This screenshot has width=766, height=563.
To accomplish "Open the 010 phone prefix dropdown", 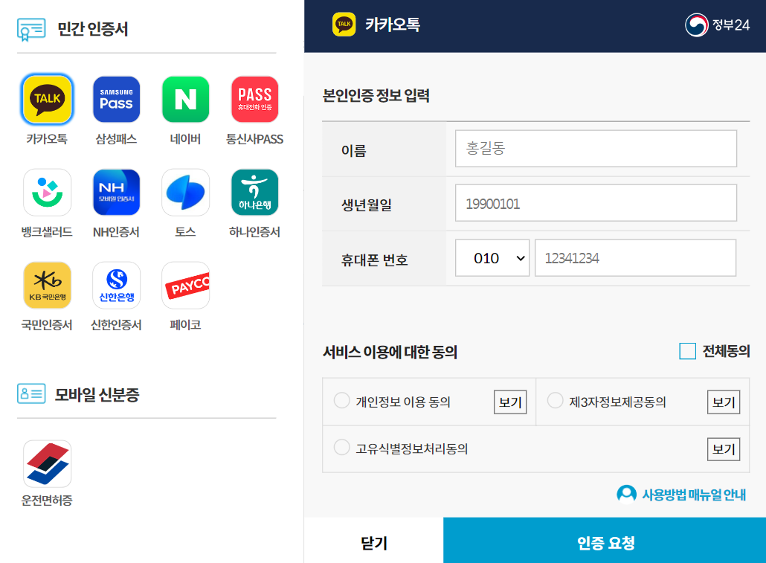I will coord(492,257).
